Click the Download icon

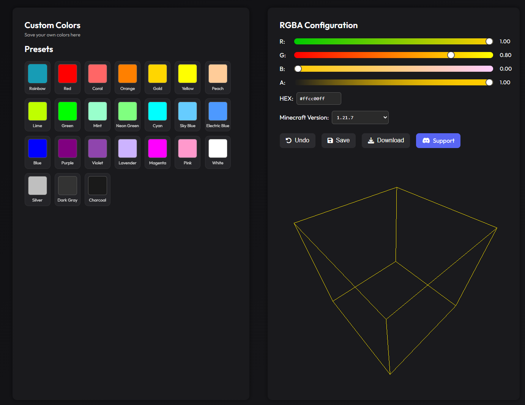pos(371,140)
